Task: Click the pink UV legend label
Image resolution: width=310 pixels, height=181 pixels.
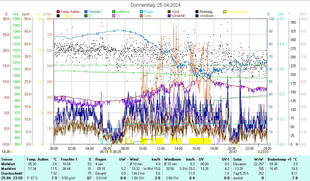Action: [x=118, y=16]
